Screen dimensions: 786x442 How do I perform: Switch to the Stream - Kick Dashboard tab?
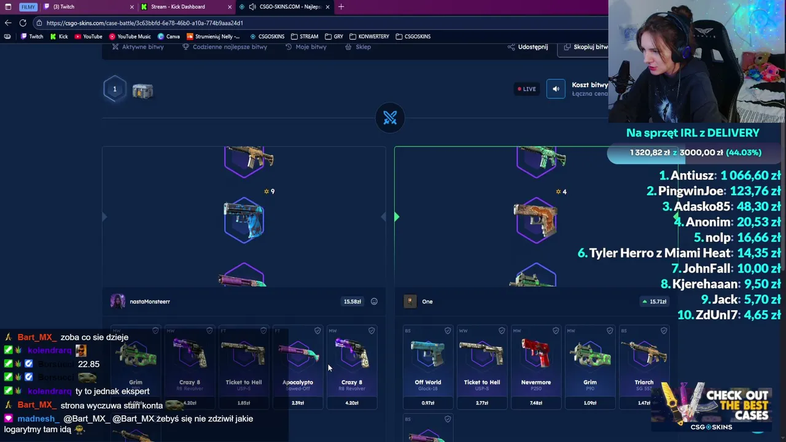187,7
